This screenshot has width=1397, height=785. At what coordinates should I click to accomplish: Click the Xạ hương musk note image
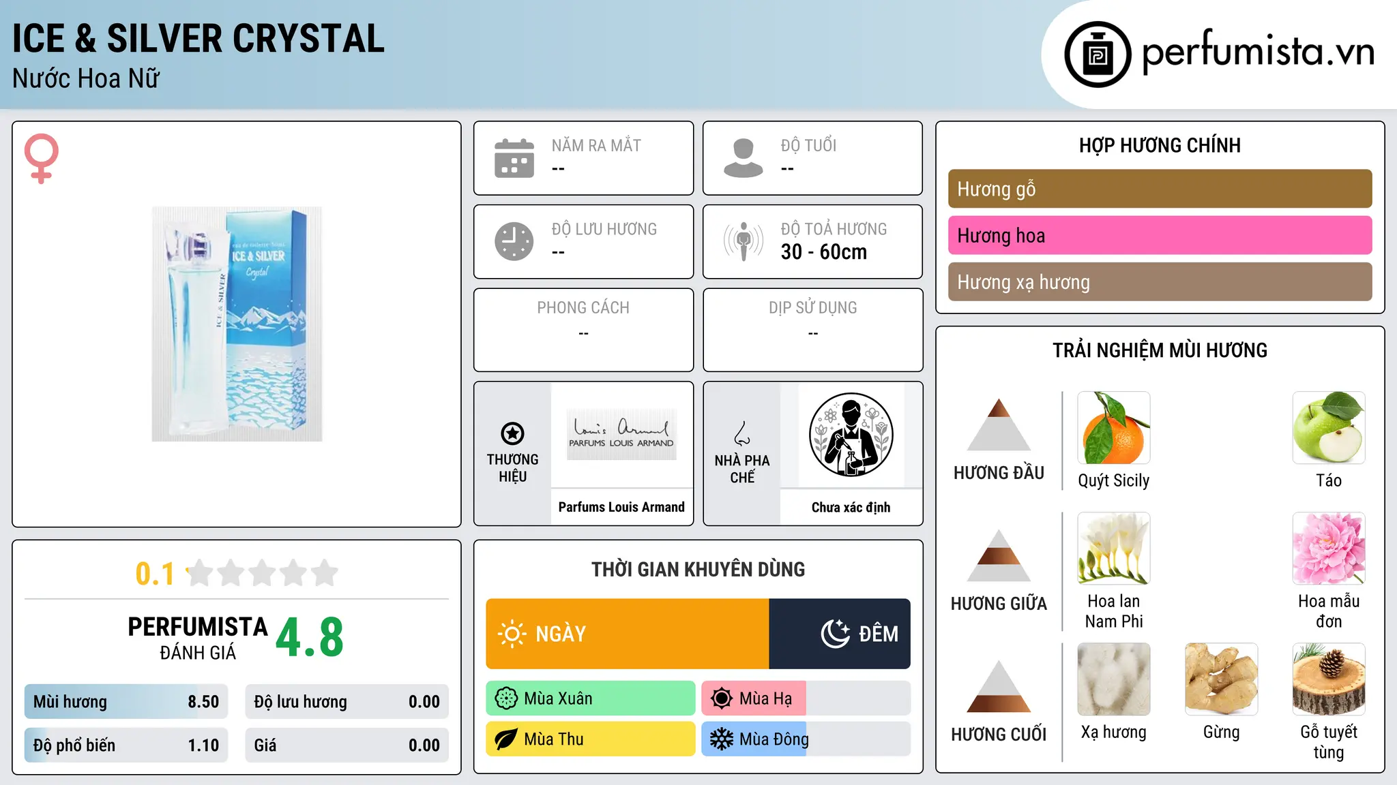tap(1114, 679)
